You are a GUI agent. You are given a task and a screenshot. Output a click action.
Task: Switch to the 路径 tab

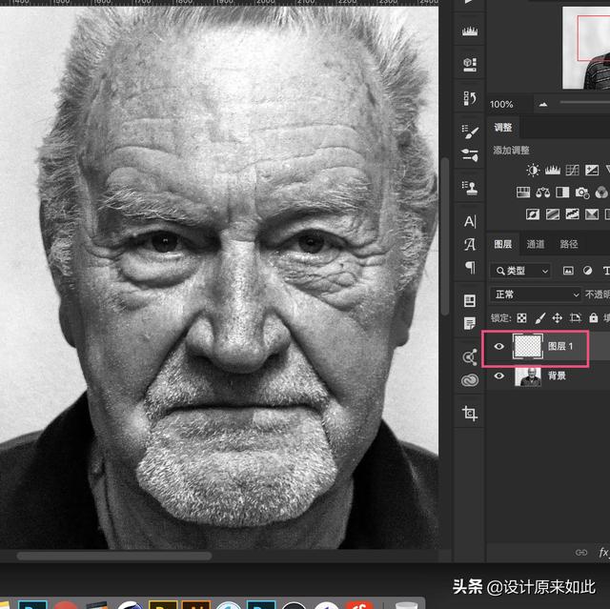point(569,244)
